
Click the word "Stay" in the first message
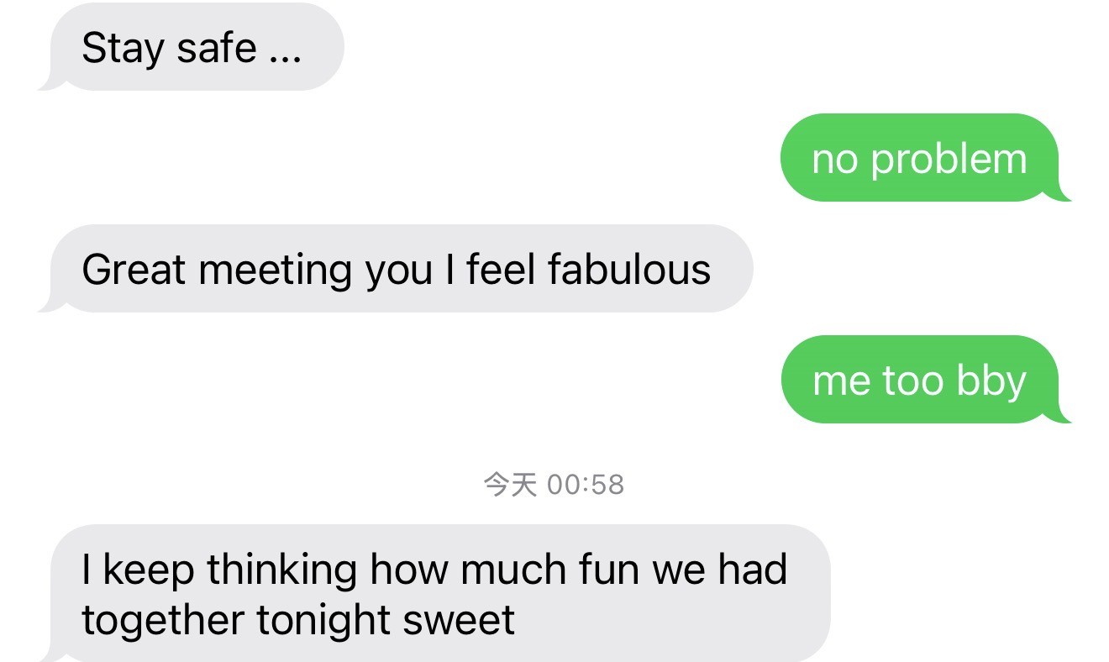tap(123, 50)
